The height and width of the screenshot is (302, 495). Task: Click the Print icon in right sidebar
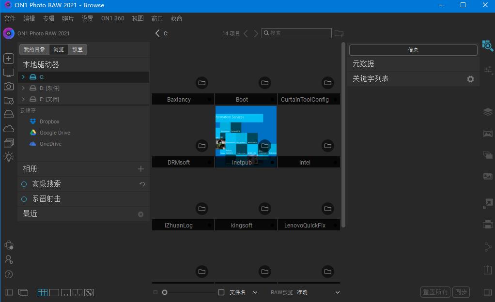click(x=488, y=224)
